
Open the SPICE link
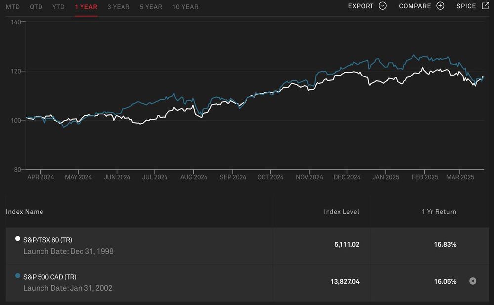click(466, 6)
